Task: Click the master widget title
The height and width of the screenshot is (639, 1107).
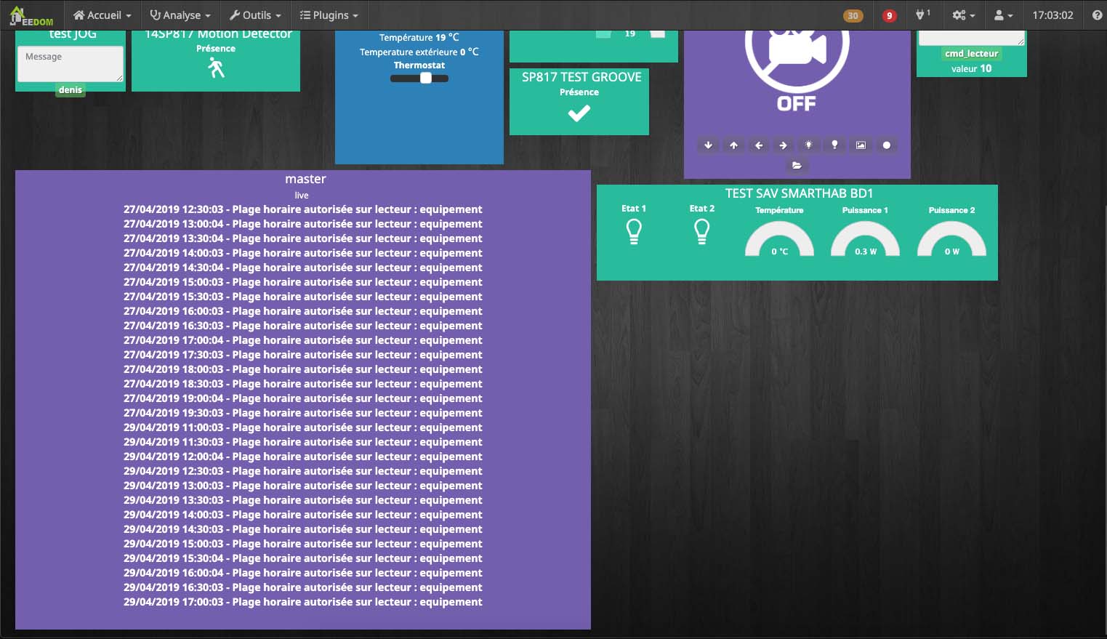Action: 305,179
